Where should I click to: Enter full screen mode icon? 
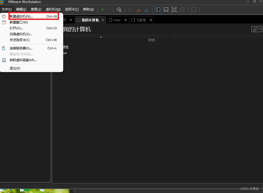pyautogui.click(x=174, y=10)
